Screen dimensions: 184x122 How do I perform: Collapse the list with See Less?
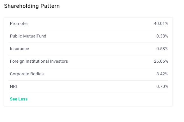[19, 99]
